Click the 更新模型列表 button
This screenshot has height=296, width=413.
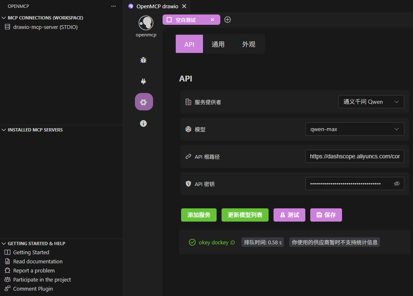click(x=245, y=215)
